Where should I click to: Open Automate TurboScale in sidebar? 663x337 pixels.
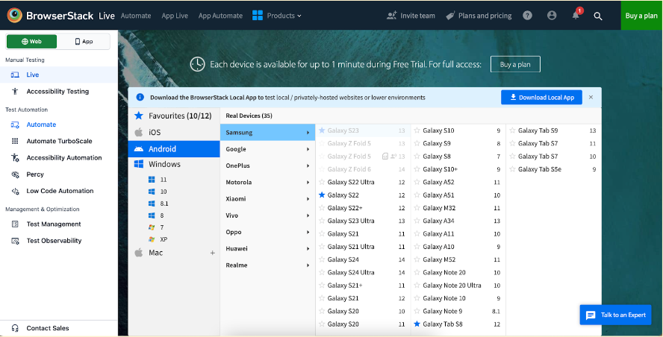59,141
